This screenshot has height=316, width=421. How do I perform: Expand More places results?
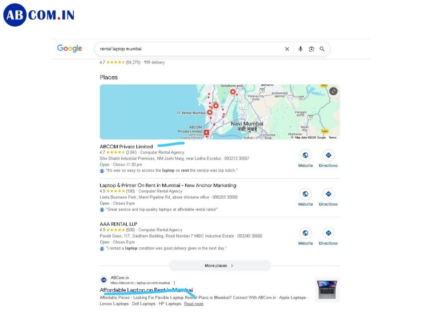tap(219, 265)
